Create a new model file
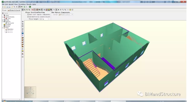This screenshot has width=189, height=104. tap(3, 7)
